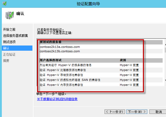Click the 用户选择的测试 column header
The image size is (166, 117).
click(x=51, y=60)
